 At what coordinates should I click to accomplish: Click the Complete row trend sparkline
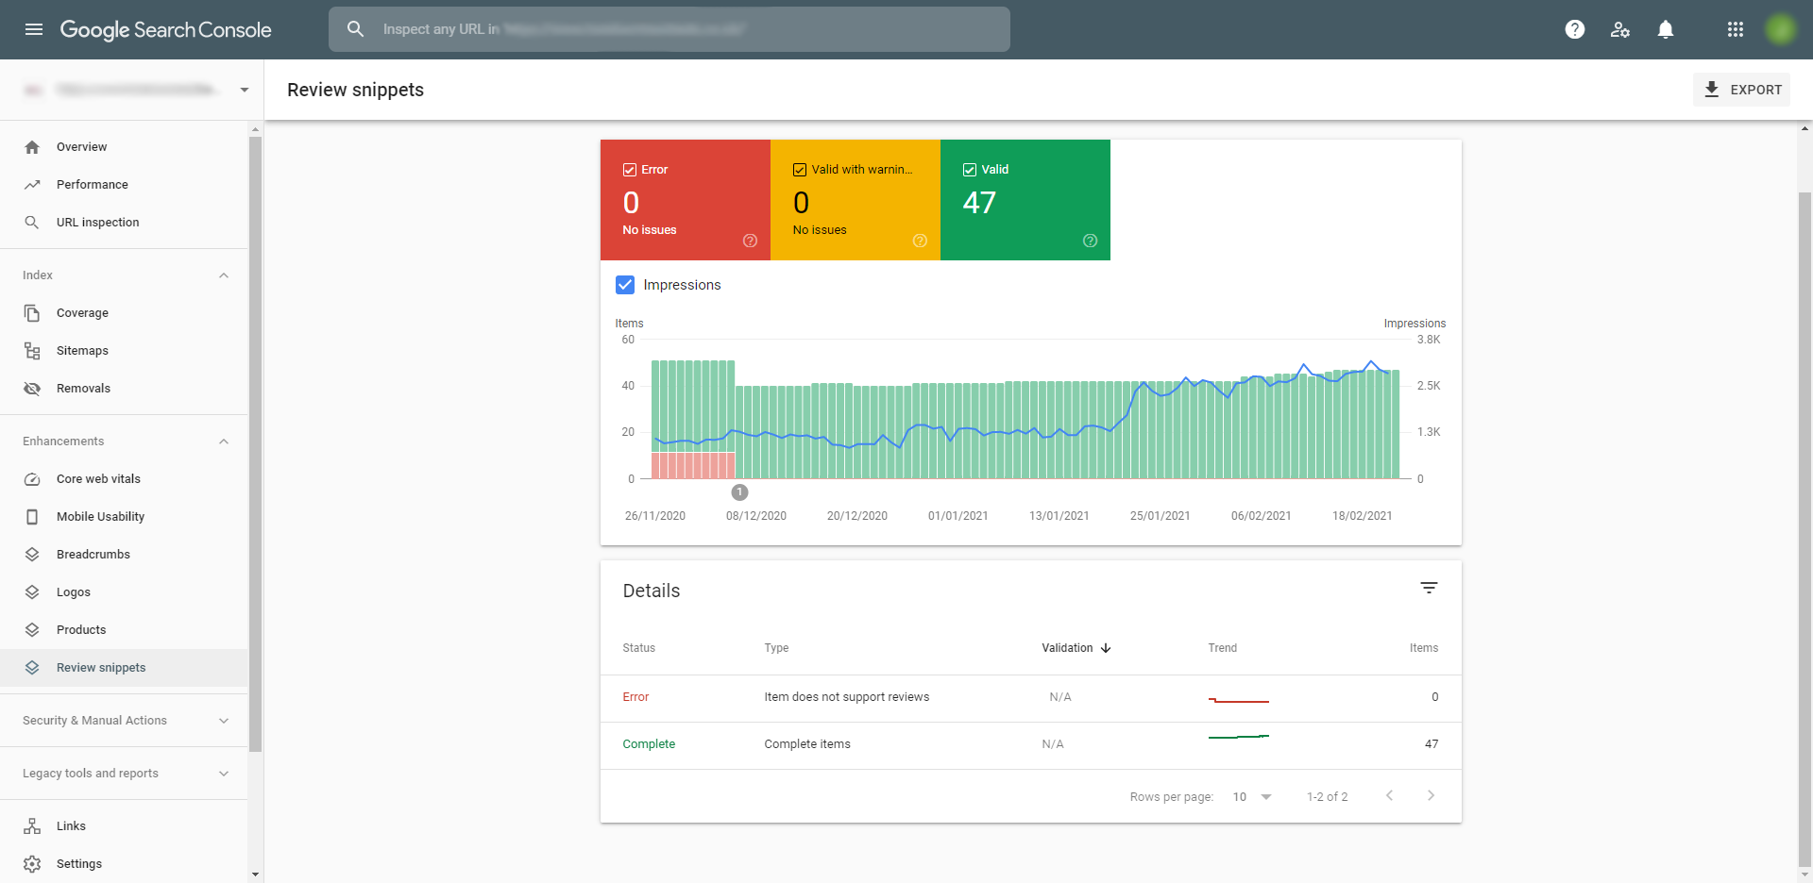click(x=1239, y=737)
